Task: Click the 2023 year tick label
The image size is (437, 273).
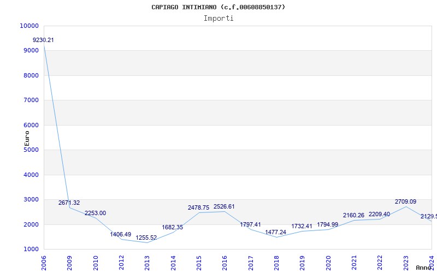Action: pos(406,263)
